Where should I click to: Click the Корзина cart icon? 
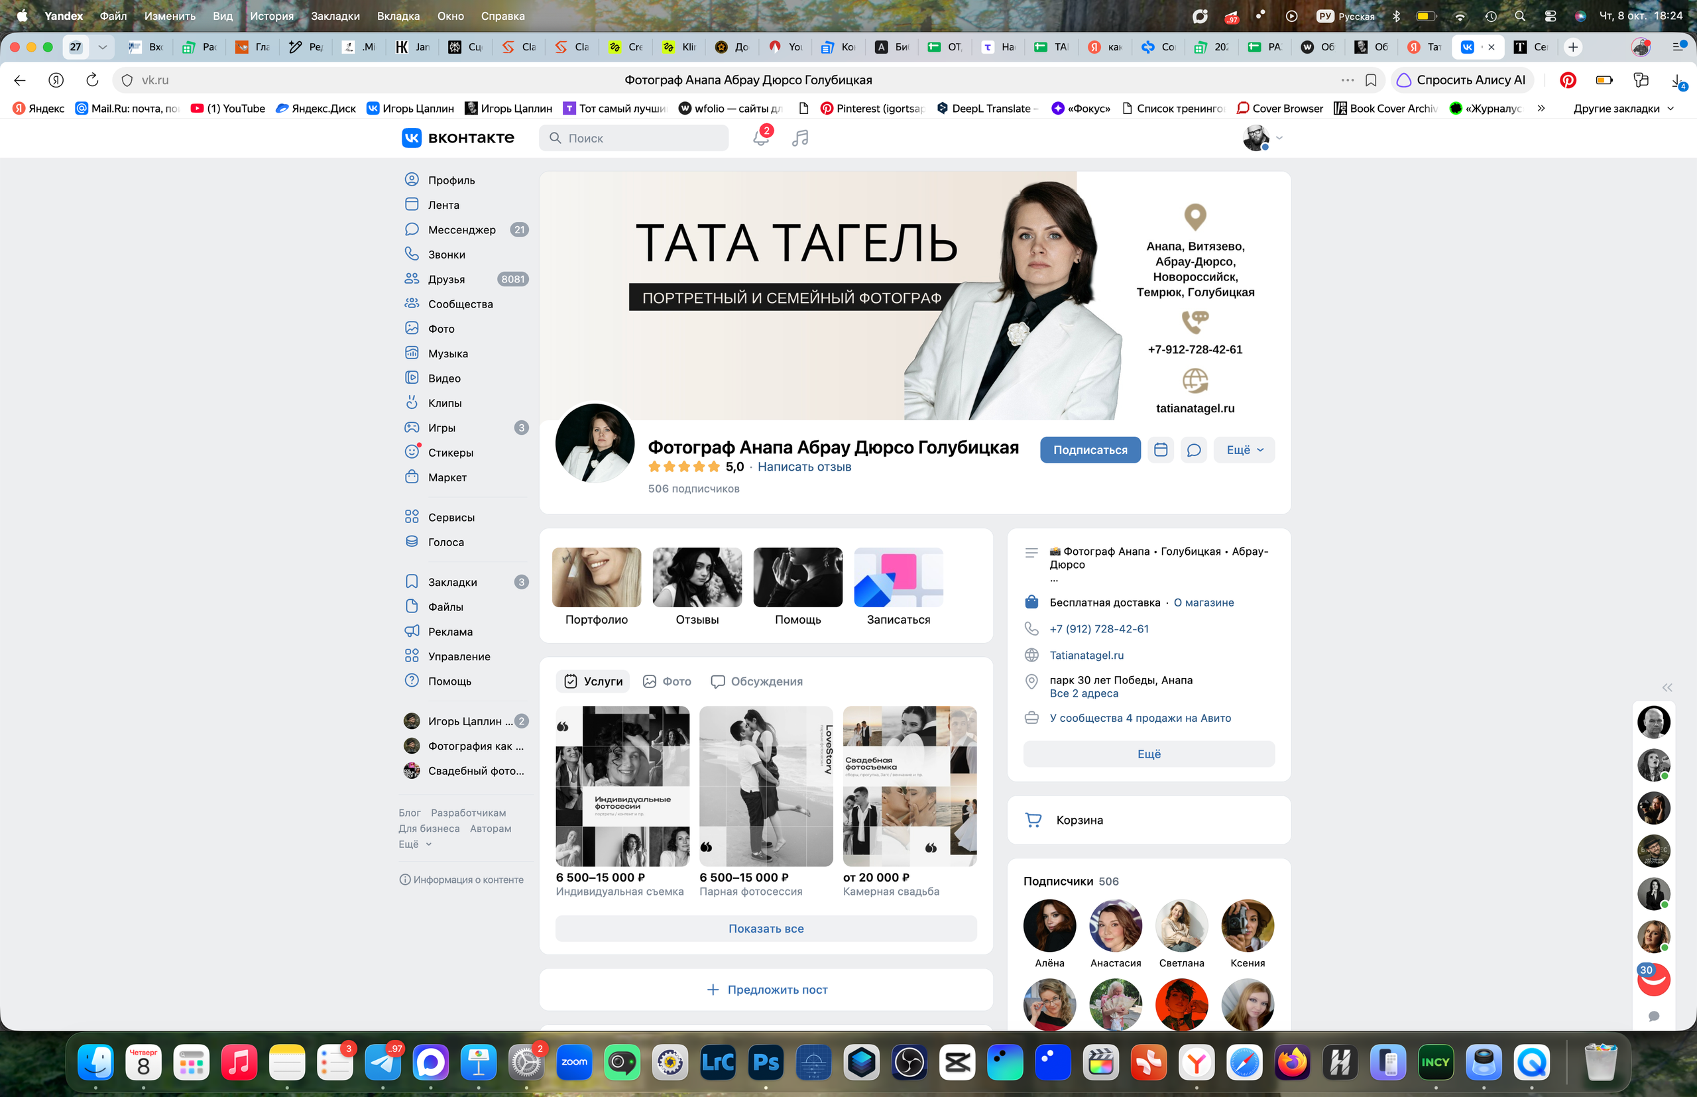[x=1033, y=820]
